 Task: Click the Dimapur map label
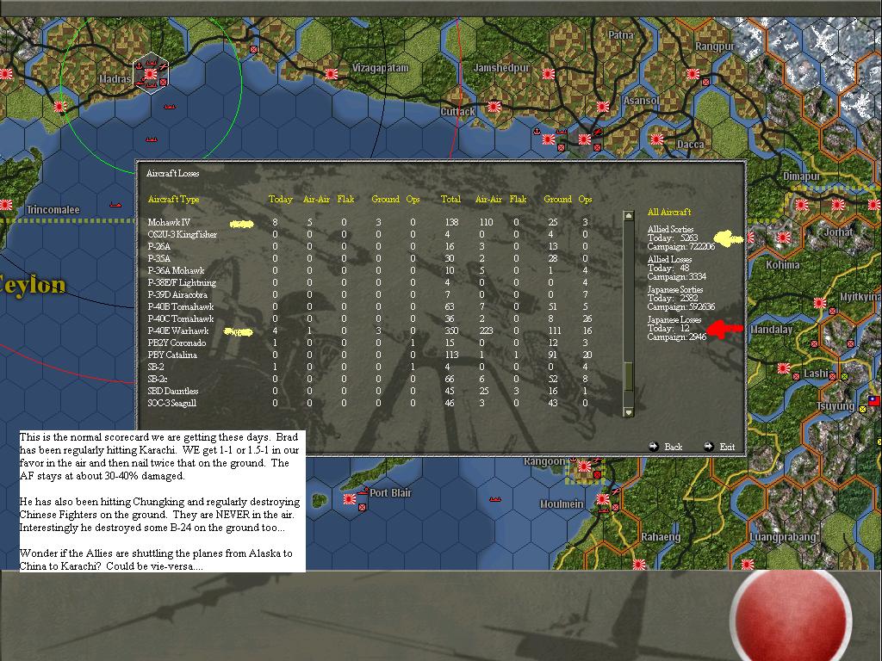[801, 176]
